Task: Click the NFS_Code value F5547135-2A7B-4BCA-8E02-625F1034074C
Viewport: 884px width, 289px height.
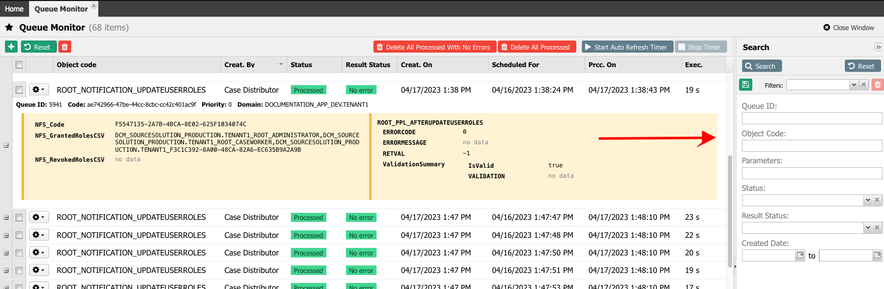Action: click(x=181, y=124)
